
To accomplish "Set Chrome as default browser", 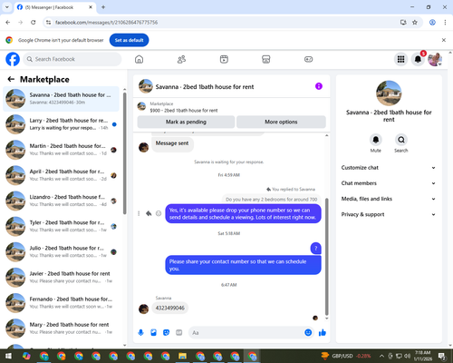I will (x=129, y=40).
